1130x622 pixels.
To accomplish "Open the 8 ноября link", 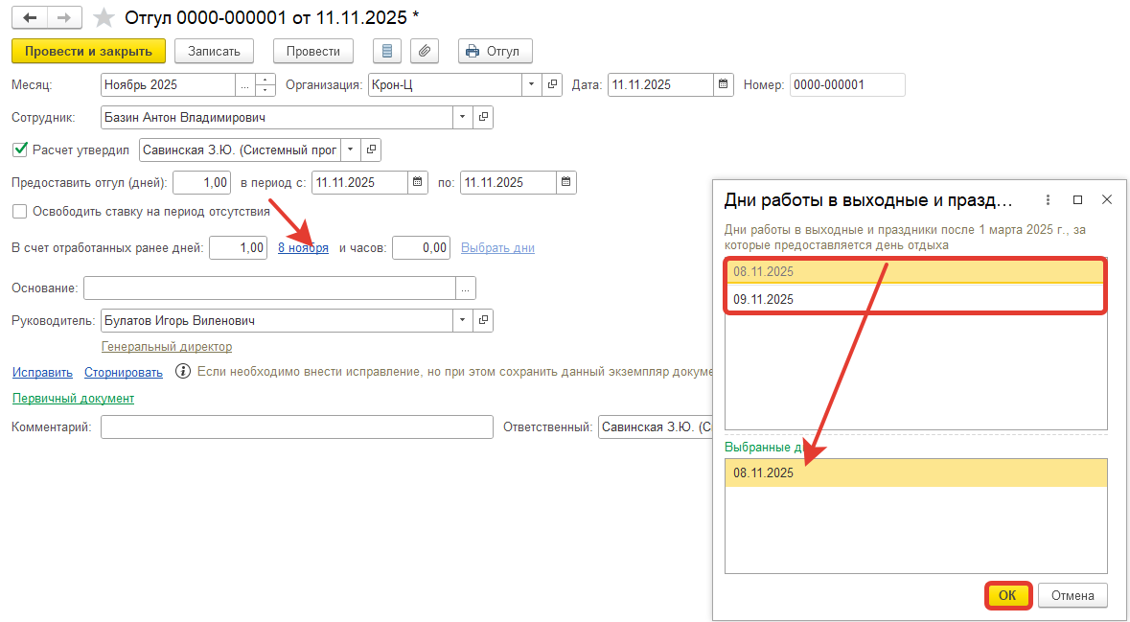I will pos(303,247).
